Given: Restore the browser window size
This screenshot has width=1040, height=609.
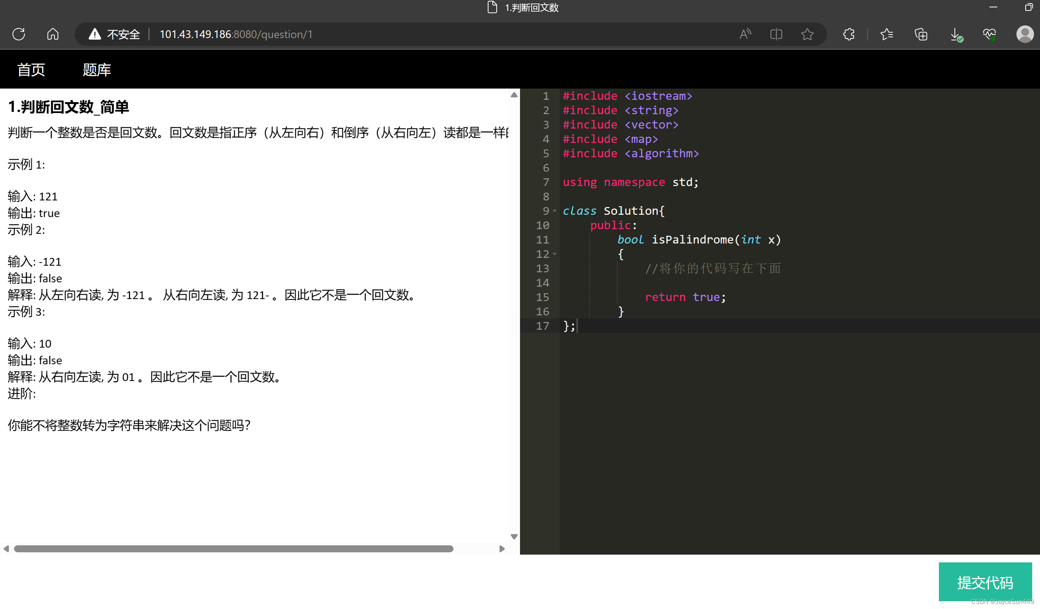Looking at the screenshot, I should tap(1028, 7).
